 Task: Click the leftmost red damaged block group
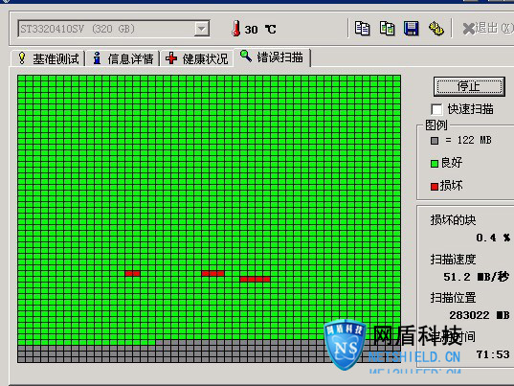pos(132,273)
